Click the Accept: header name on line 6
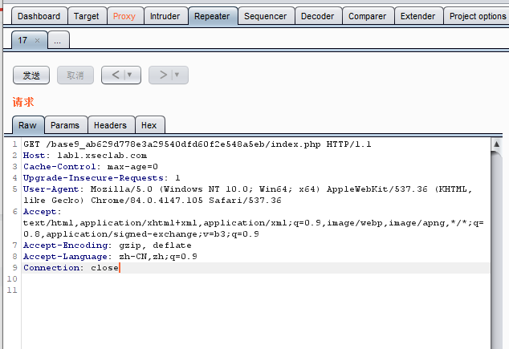509x349 pixels. pyautogui.click(x=42, y=212)
